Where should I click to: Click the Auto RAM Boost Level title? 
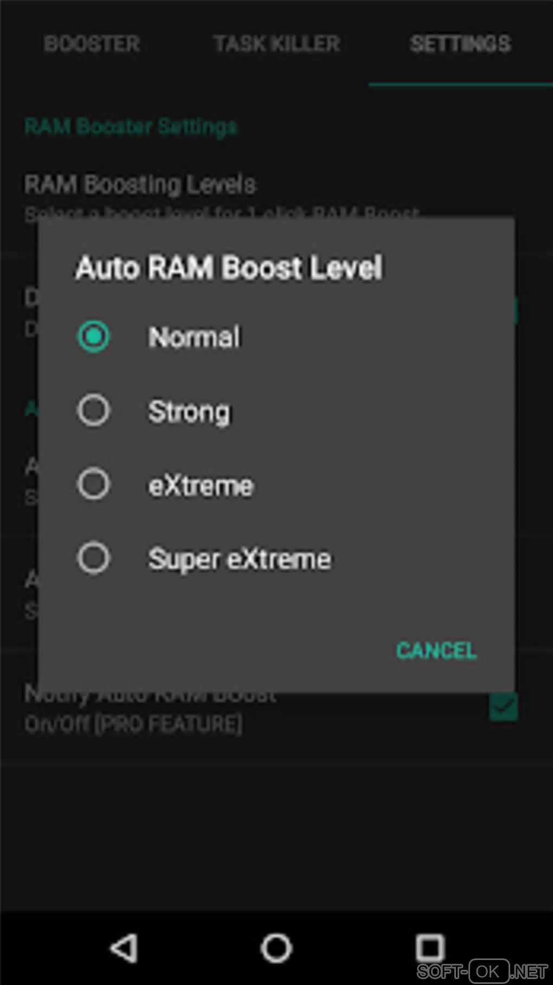click(x=229, y=267)
